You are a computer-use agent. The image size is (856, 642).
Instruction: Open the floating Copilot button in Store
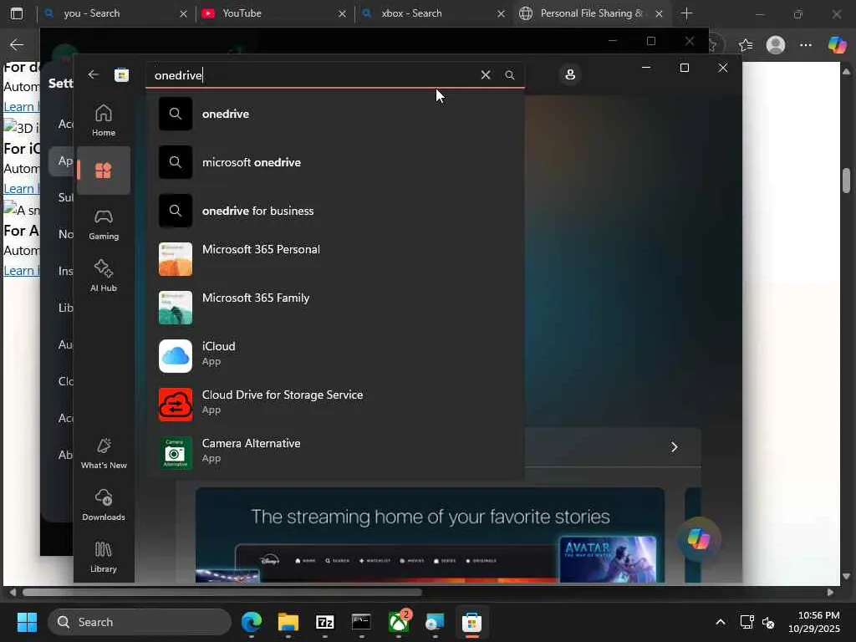pos(699,539)
